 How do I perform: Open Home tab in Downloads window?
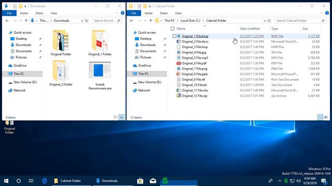[24, 13]
